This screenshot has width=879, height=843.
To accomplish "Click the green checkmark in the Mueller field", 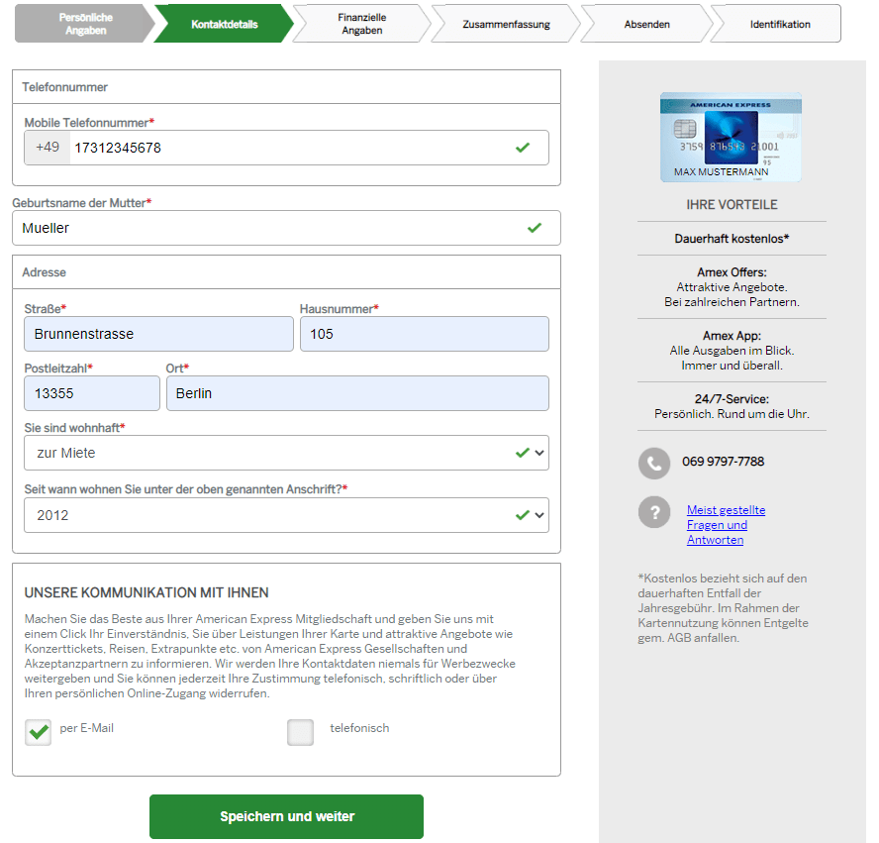I will (535, 228).
